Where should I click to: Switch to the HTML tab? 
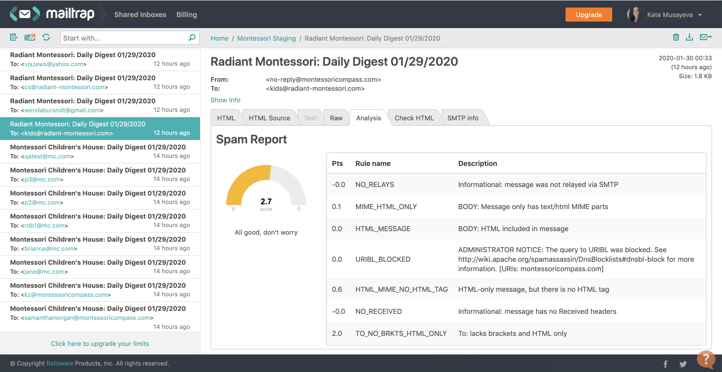pos(226,118)
